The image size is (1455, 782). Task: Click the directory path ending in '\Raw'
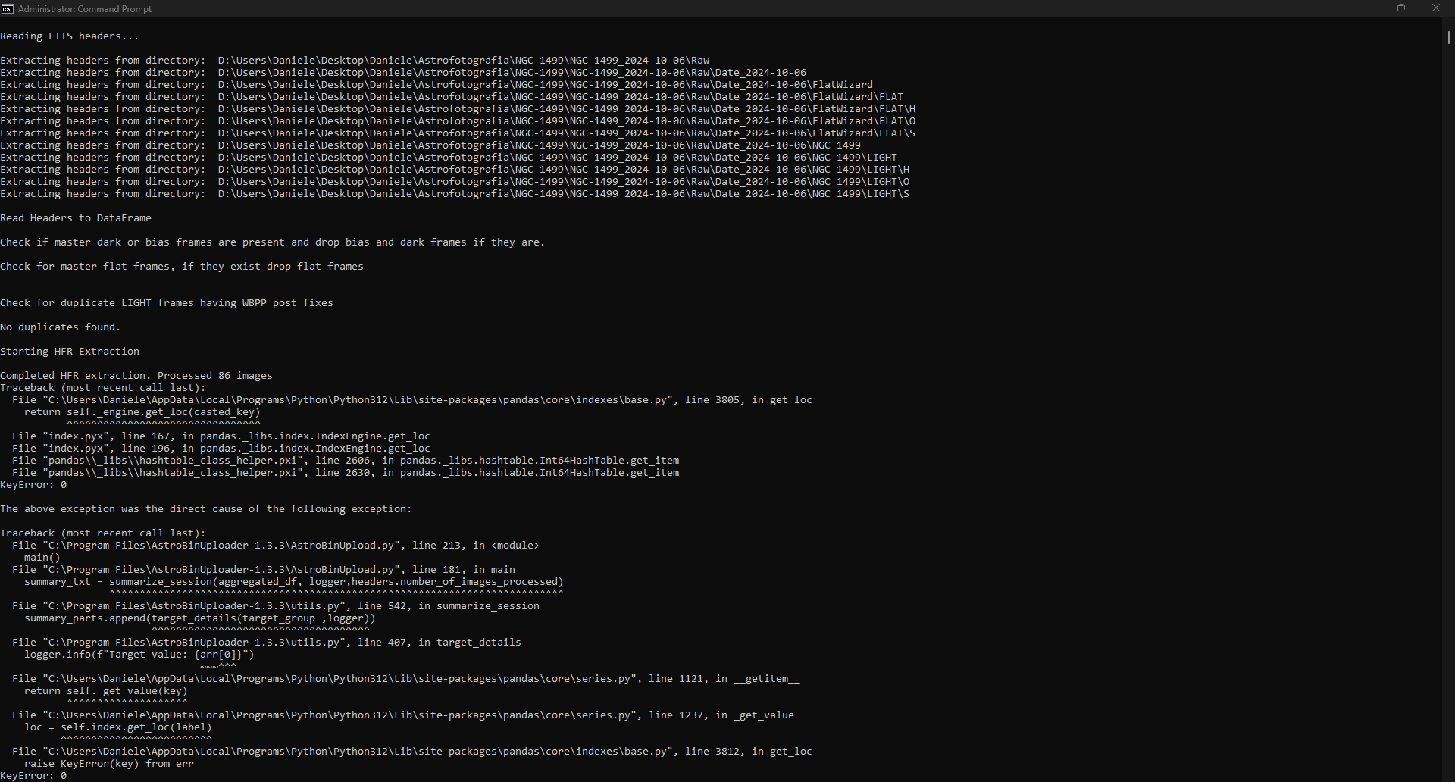[x=464, y=61]
